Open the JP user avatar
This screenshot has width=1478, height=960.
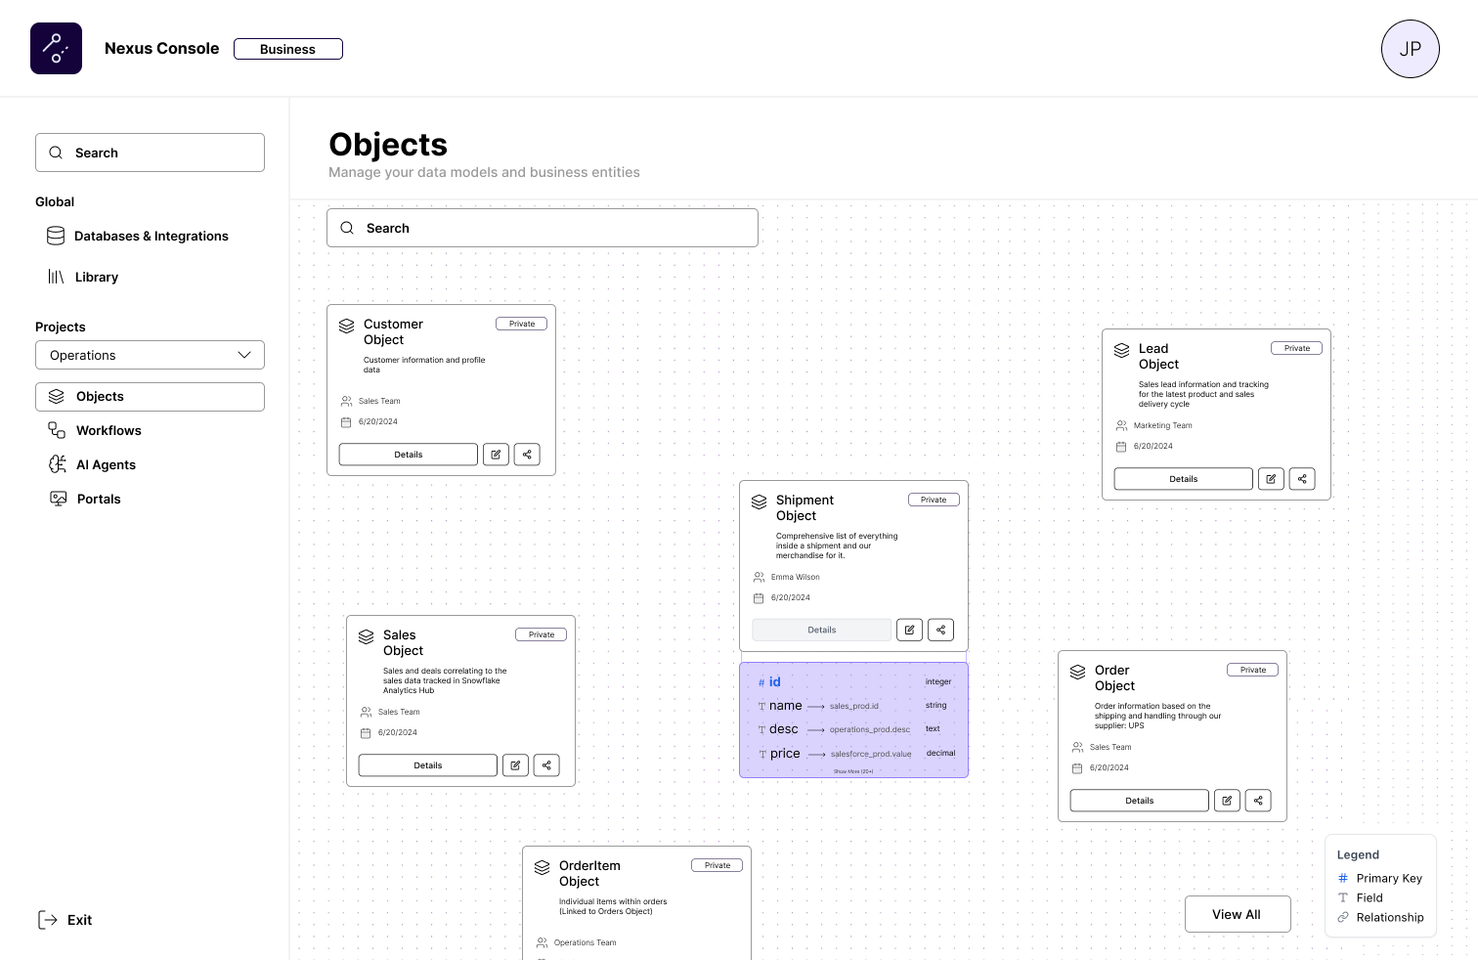tap(1410, 49)
